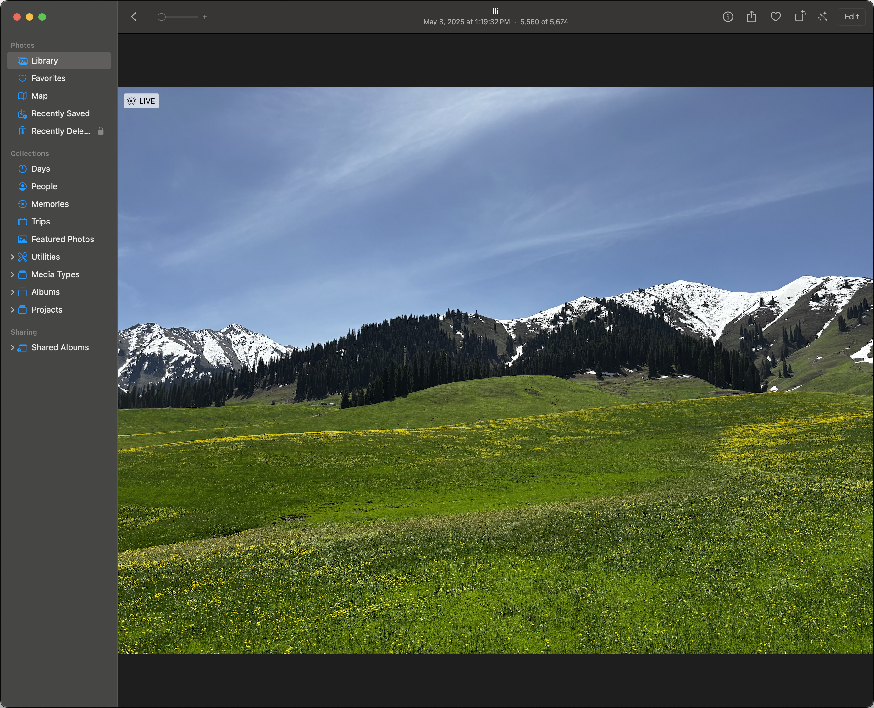Apply Auto Enhance with the magic wand
Screen dimensions: 874x708
coord(823,17)
